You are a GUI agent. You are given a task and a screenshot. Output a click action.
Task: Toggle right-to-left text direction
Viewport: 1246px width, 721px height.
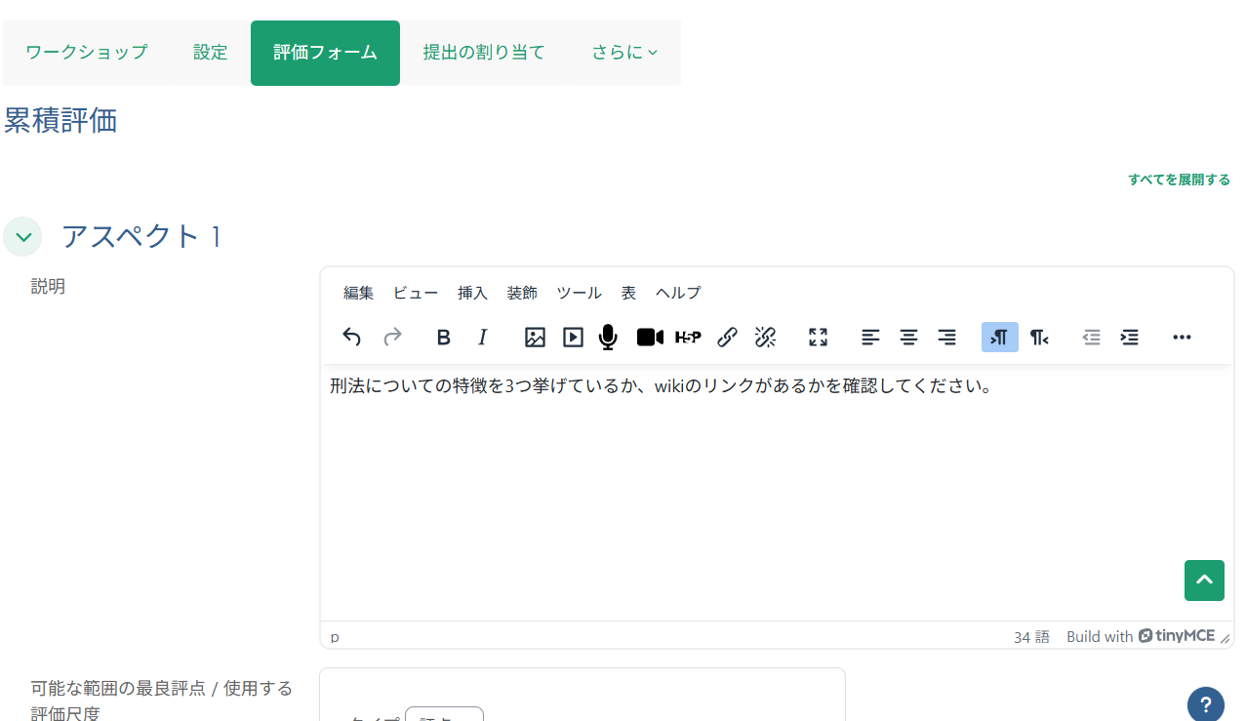[x=1038, y=337]
